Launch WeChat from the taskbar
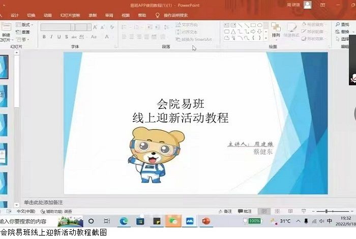356x239 pixels. pos(173,221)
